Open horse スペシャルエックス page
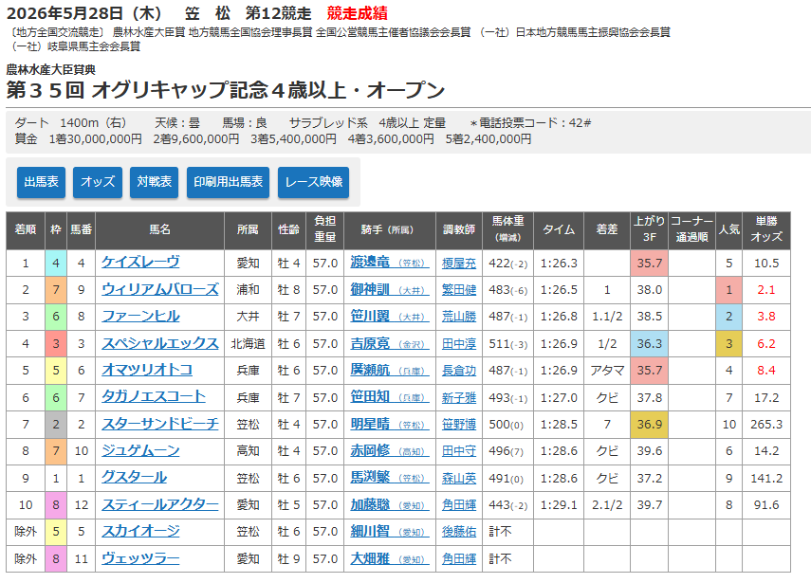The height and width of the screenshot is (583, 811). coord(159,343)
